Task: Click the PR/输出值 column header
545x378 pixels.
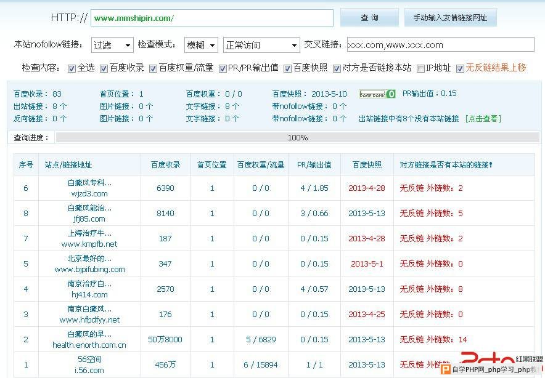Action: coord(314,165)
